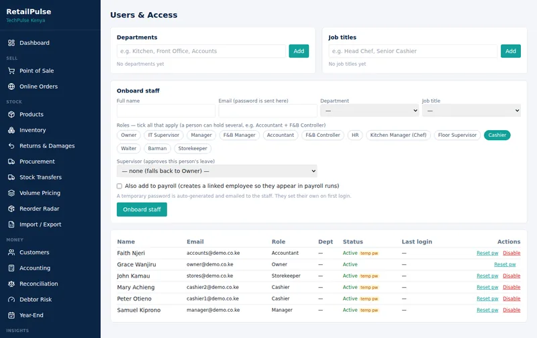
Task: Click the Online Orders globe icon
Action: point(11,87)
